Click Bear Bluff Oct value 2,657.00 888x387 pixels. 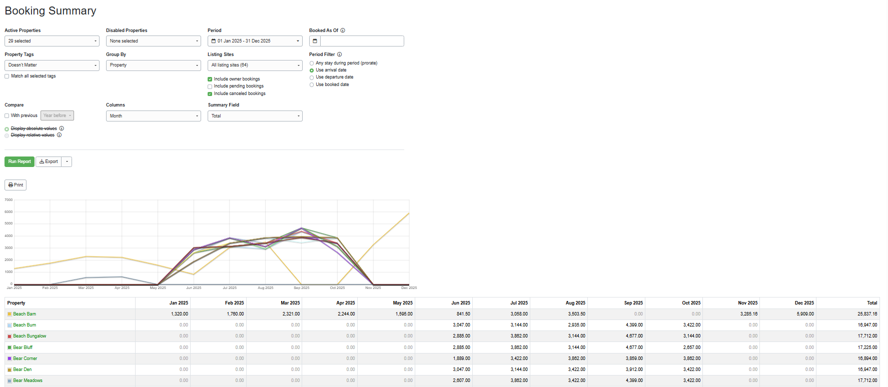tap(692, 347)
